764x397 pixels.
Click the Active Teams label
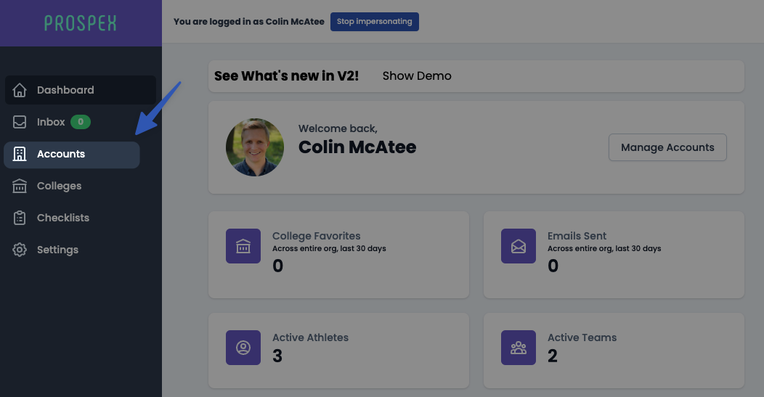(x=582, y=337)
